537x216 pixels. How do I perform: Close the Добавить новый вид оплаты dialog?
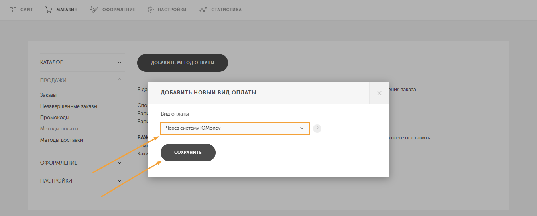click(379, 93)
